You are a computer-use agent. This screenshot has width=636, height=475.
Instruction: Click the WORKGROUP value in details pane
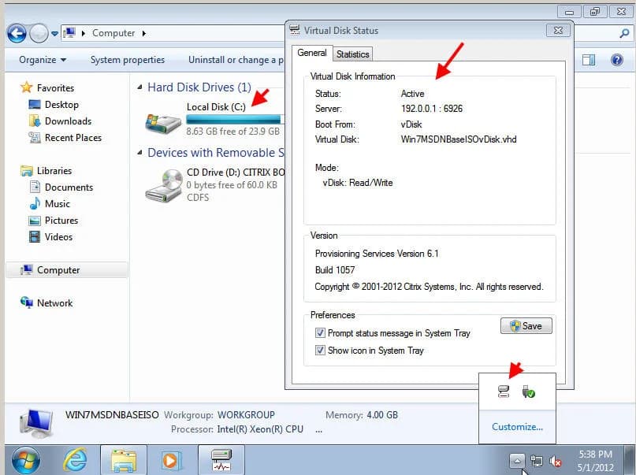point(246,415)
